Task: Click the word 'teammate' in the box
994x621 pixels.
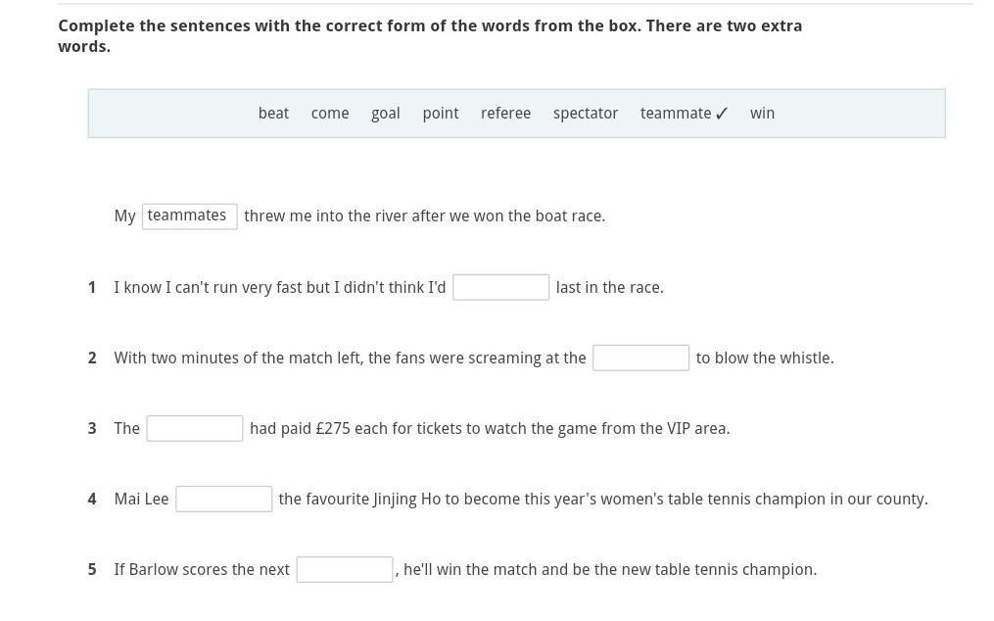Action: (x=676, y=113)
